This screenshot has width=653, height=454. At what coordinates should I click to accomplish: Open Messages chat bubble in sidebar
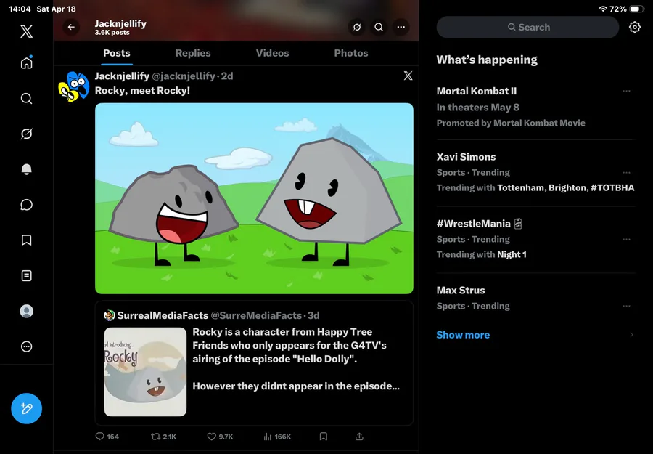coord(26,205)
